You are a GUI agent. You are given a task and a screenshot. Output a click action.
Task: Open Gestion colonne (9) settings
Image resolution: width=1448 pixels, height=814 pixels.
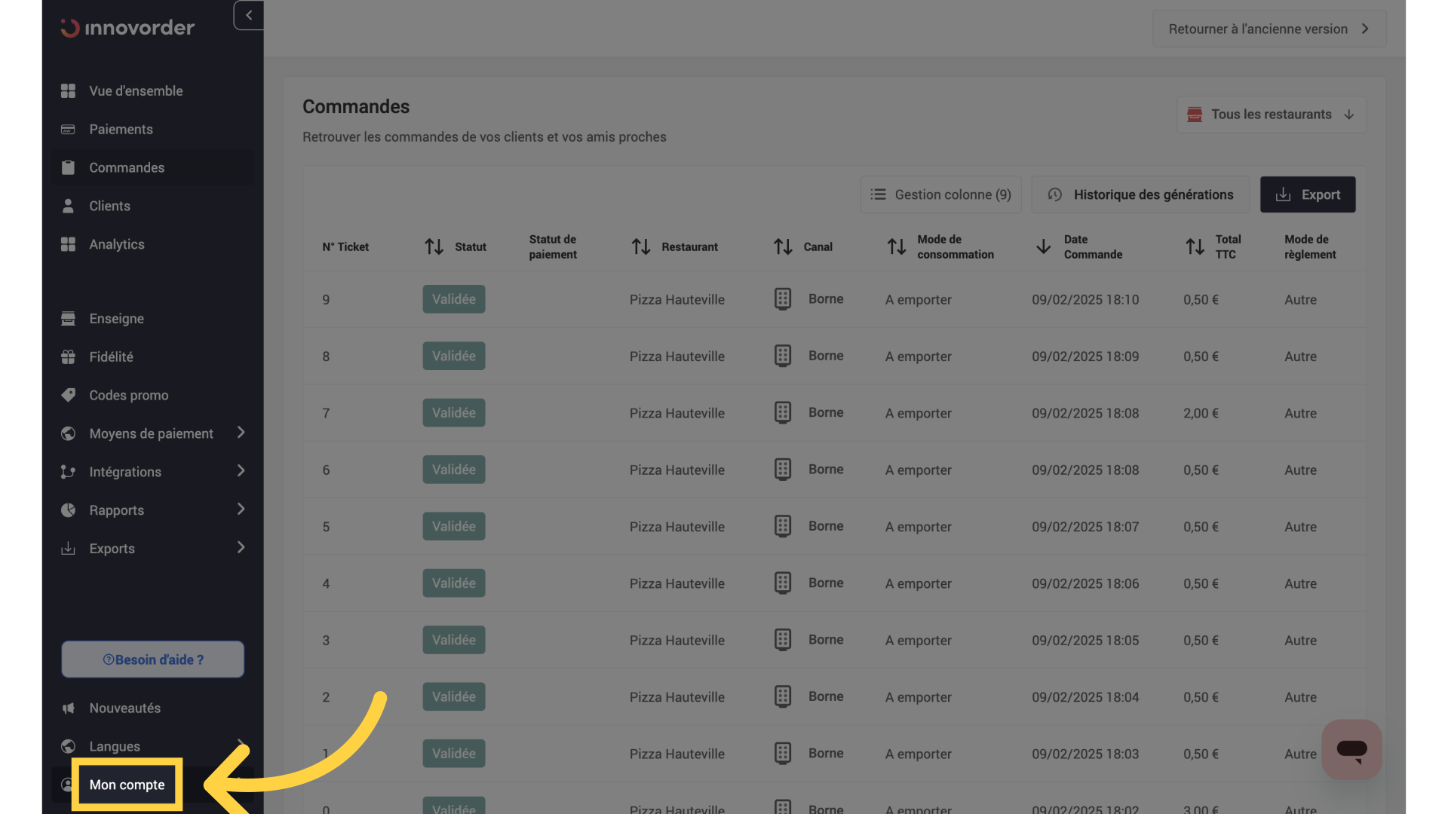click(x=941, y=194)
